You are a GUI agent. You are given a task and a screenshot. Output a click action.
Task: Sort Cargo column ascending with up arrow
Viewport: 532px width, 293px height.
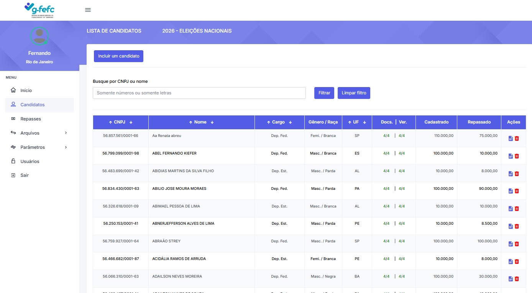pyautogui.click(x=269, y=122)
